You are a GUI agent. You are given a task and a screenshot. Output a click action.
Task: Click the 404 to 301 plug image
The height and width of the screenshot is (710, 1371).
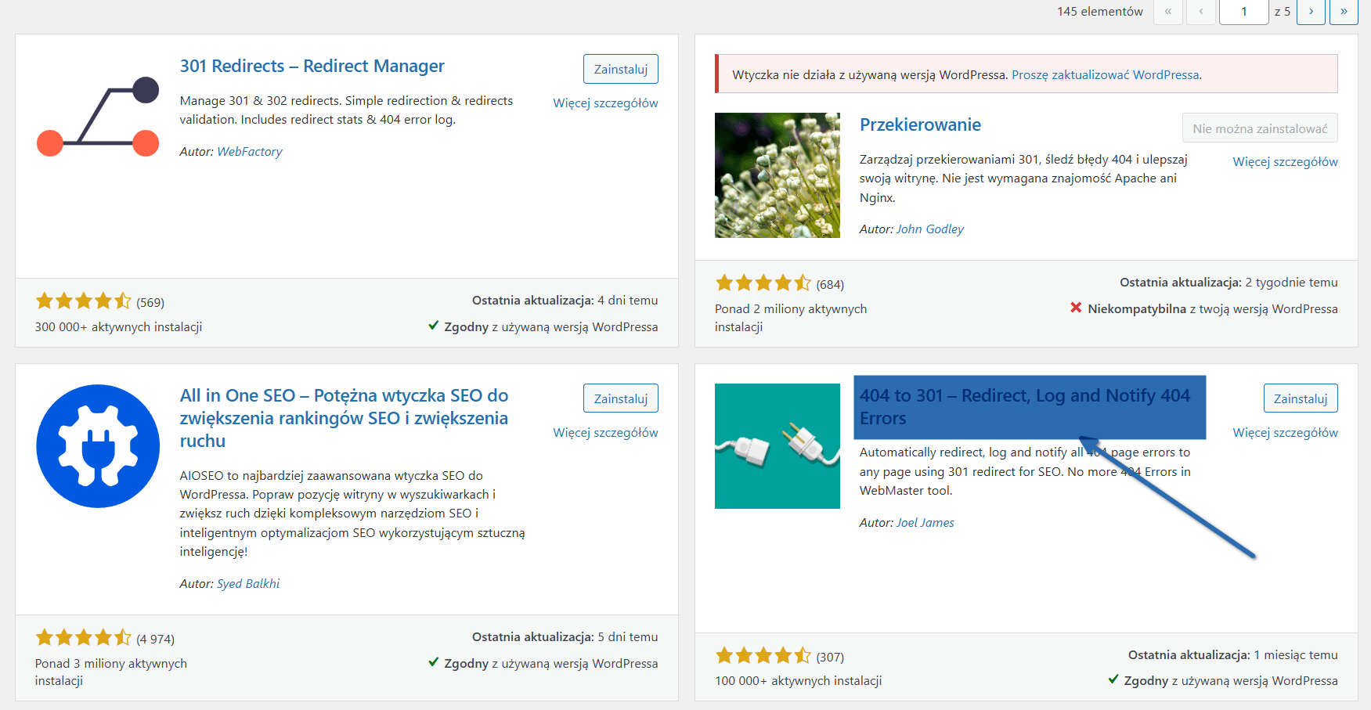(x=777, y=445)
